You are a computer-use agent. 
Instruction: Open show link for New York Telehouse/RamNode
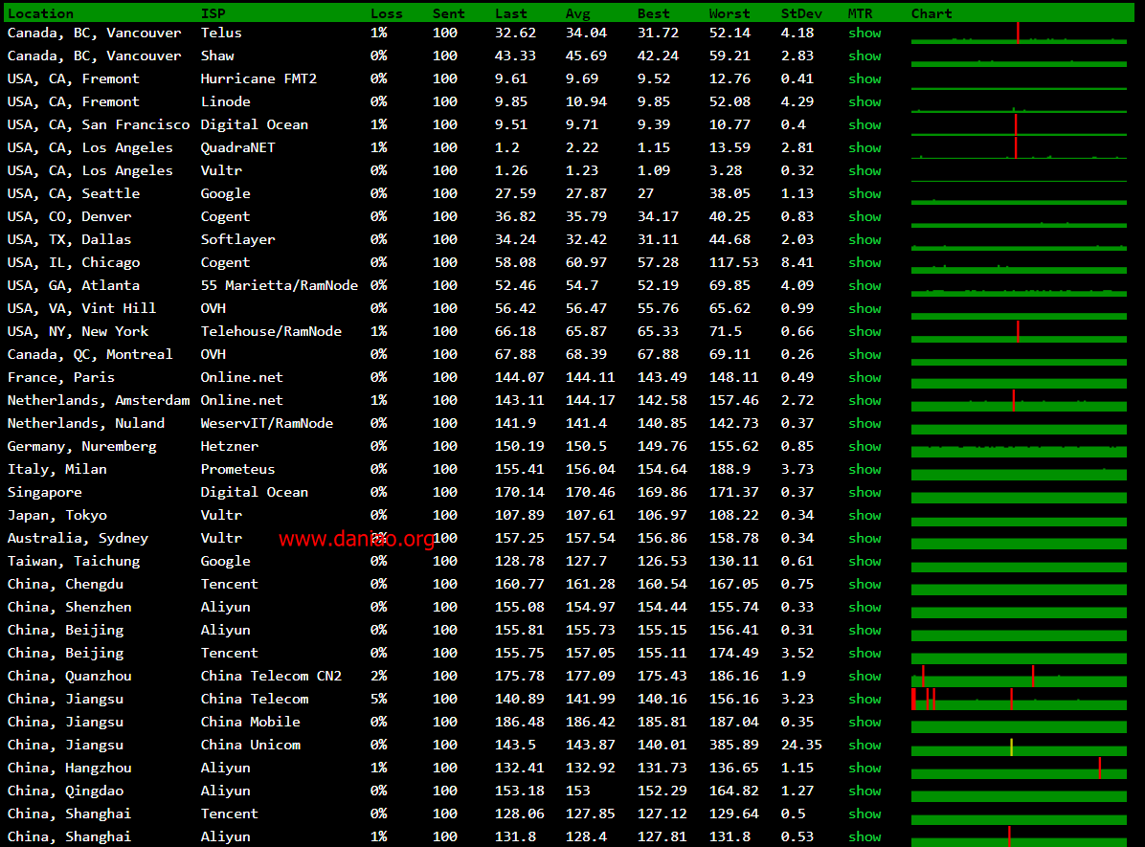point(864,331)
